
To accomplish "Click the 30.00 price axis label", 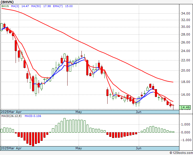I will (186, 27).
